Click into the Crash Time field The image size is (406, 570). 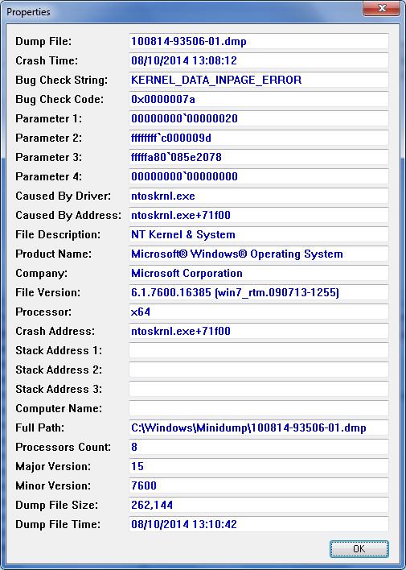tap(259, 60)
